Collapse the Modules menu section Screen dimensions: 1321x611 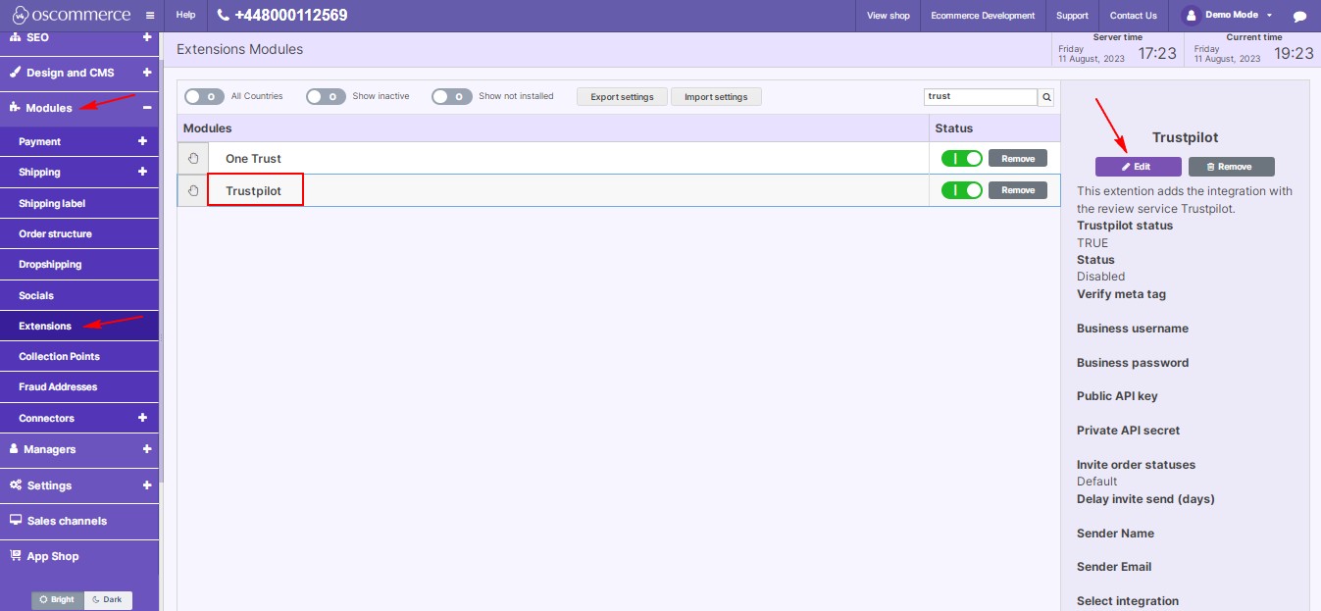click(147, 108)
